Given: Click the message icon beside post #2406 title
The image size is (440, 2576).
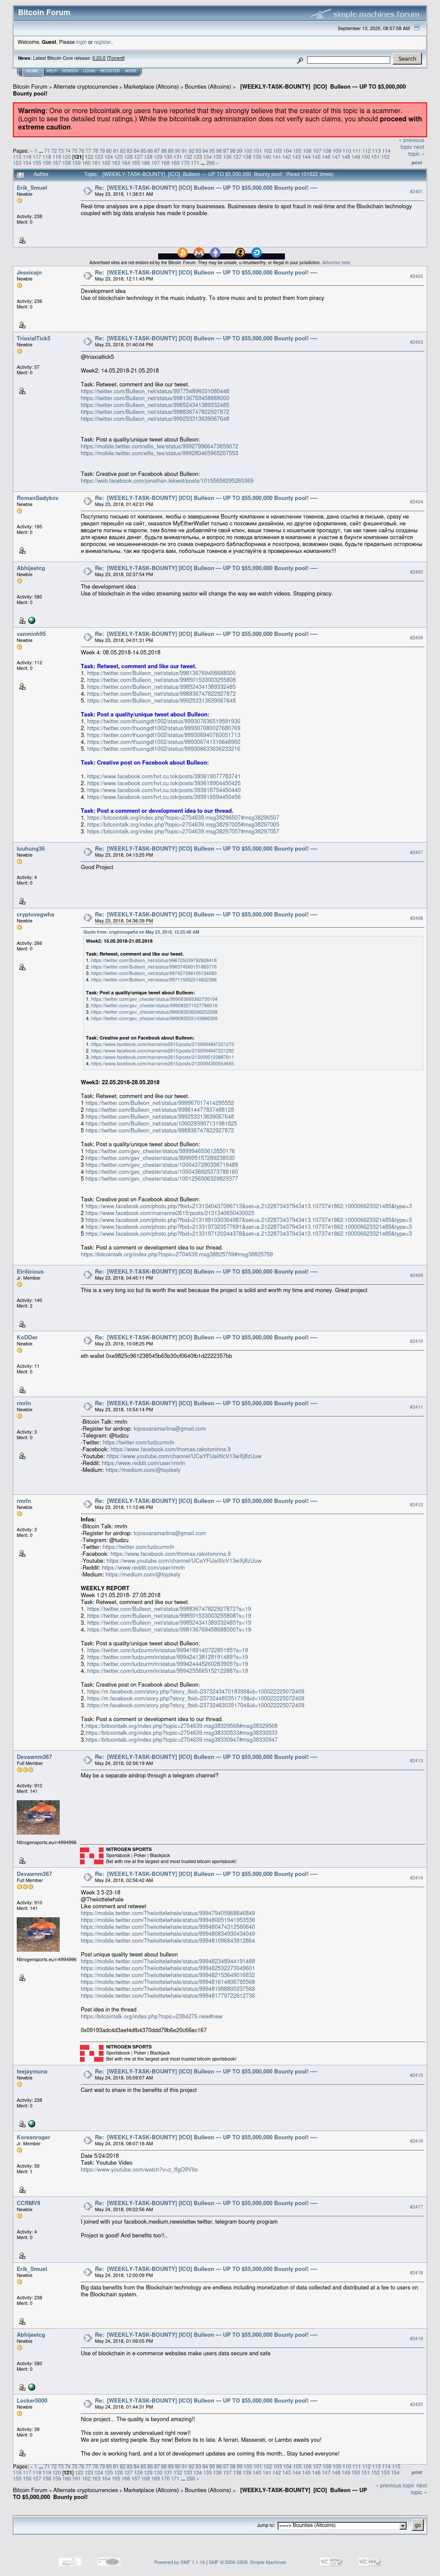Looking at the screenshot, I should [88, 636].
